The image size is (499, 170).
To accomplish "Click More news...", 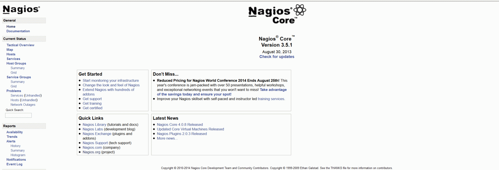I will point(167,138).
